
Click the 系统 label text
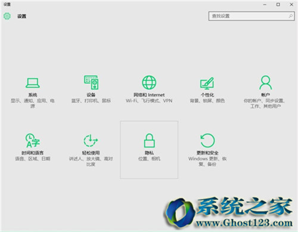click(33, 95)
